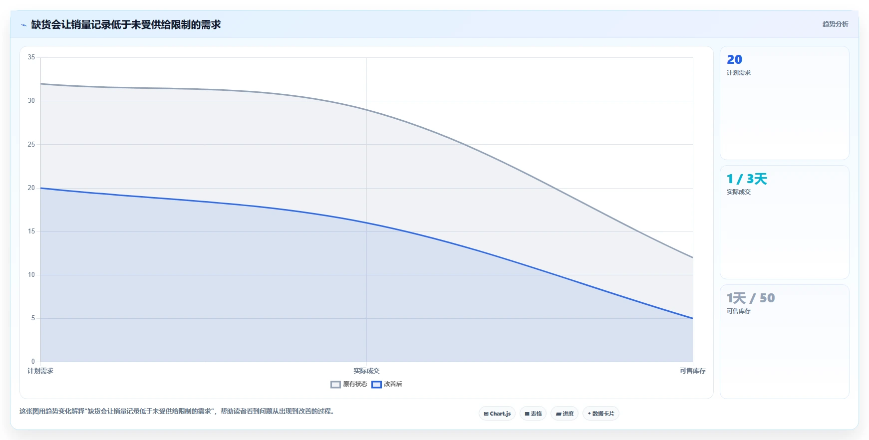Click the trend icon beside the title

pos(23,25)
